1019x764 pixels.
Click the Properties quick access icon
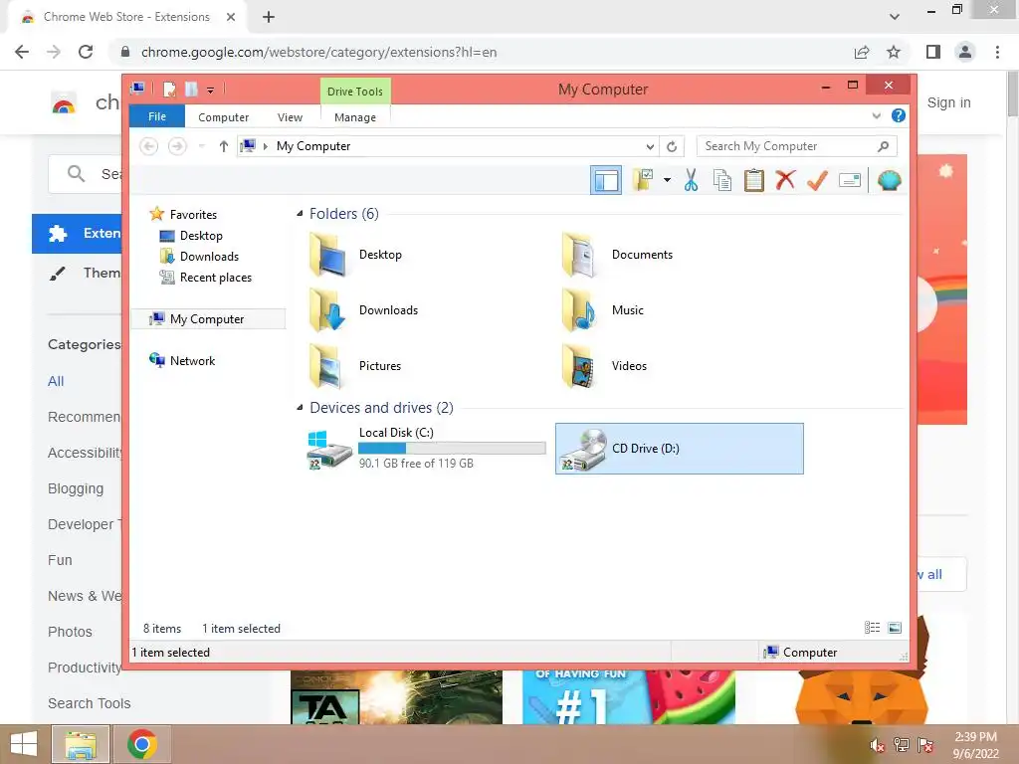(x=169, y=89)
